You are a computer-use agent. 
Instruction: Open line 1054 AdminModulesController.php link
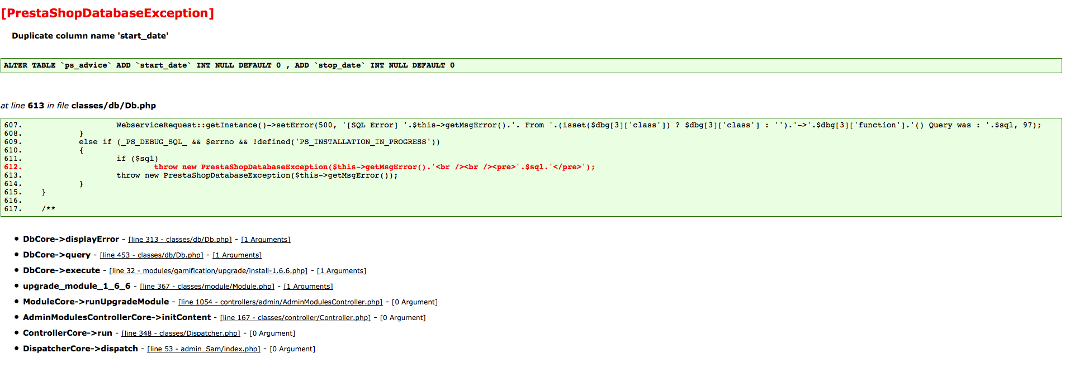point(281,302)
